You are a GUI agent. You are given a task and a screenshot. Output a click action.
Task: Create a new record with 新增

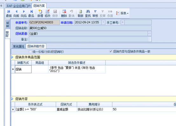click(x=40, y=13)
